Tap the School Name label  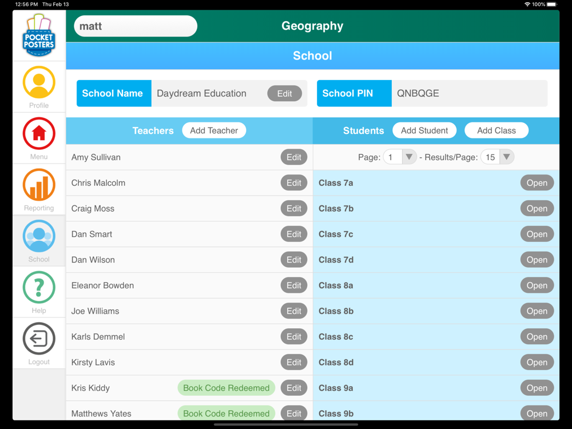pyautogui.click(x=114, y=93)
